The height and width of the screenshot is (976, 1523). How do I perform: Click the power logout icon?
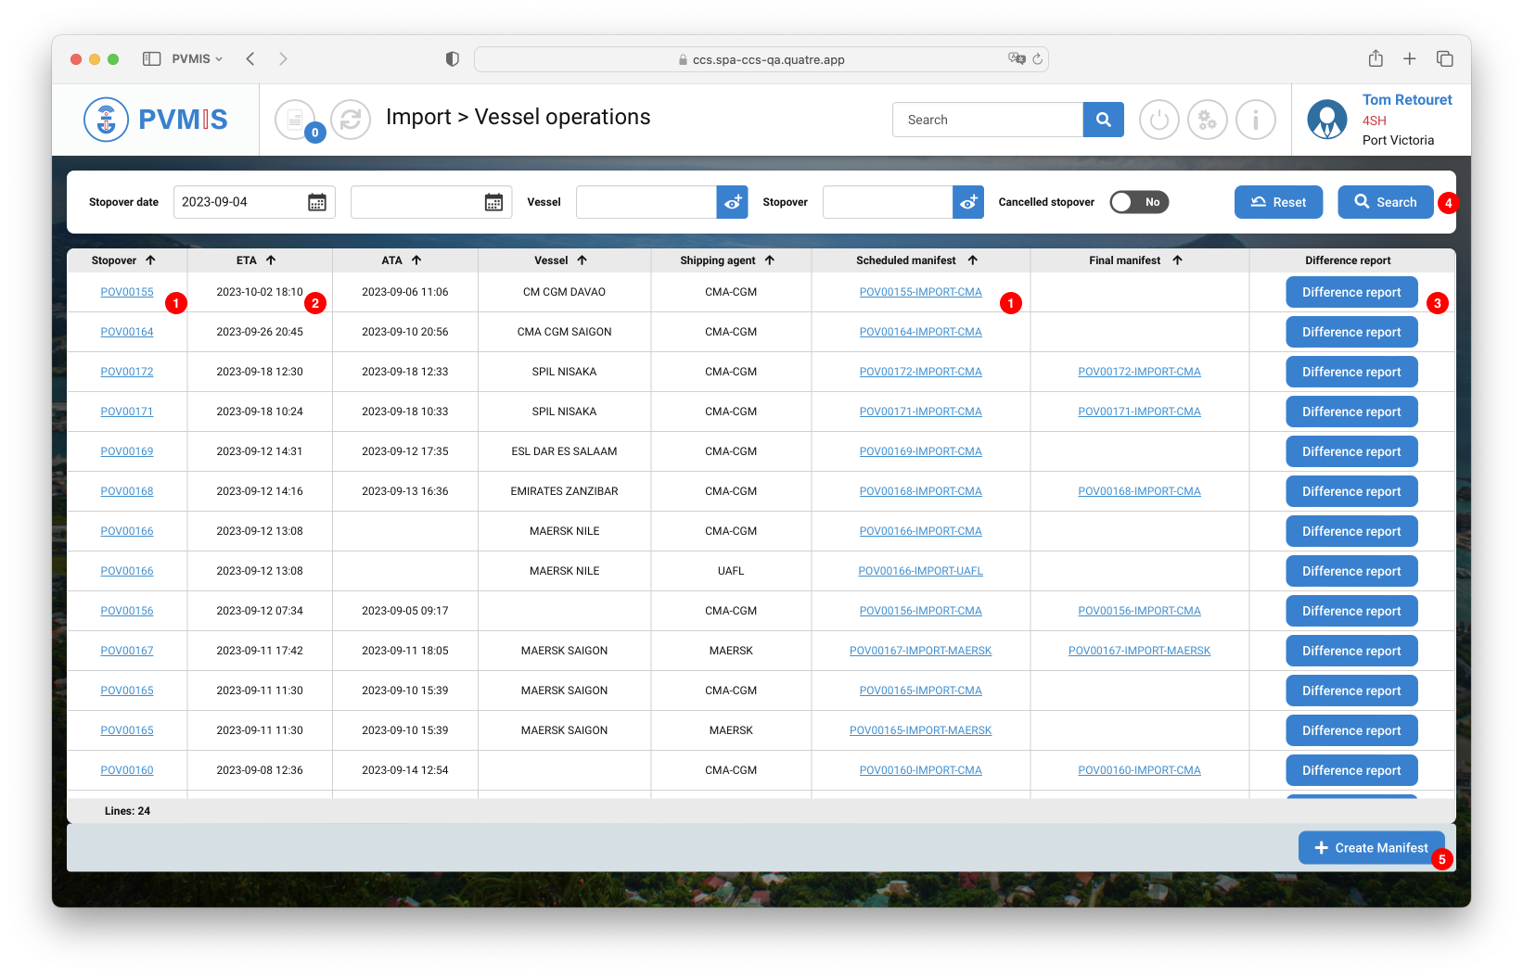(x=1158, y=120)
